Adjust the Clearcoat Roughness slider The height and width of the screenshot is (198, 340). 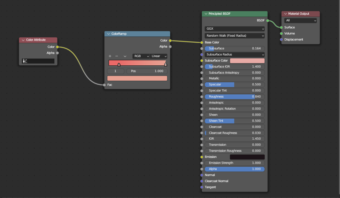click(x=235, y=133)
